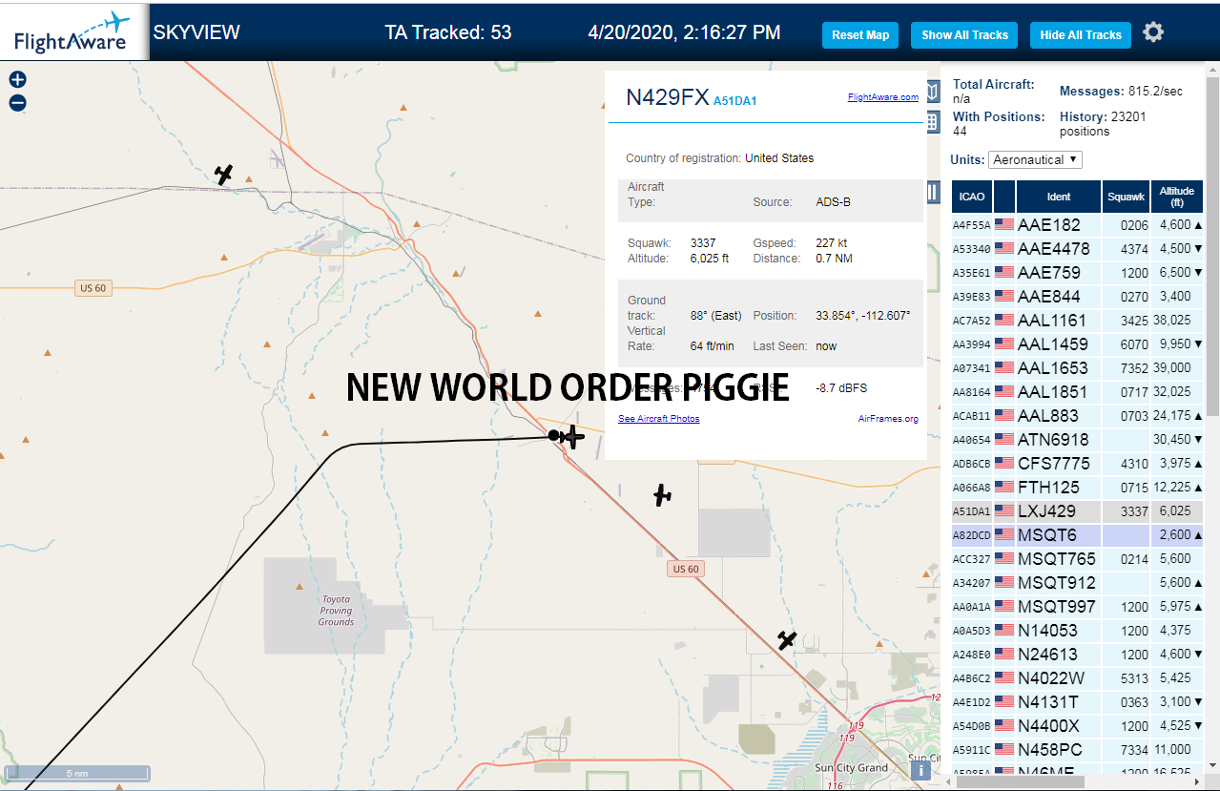
Task: Click US flag in AAE182 row
Action: click(x=1004, y=224)
